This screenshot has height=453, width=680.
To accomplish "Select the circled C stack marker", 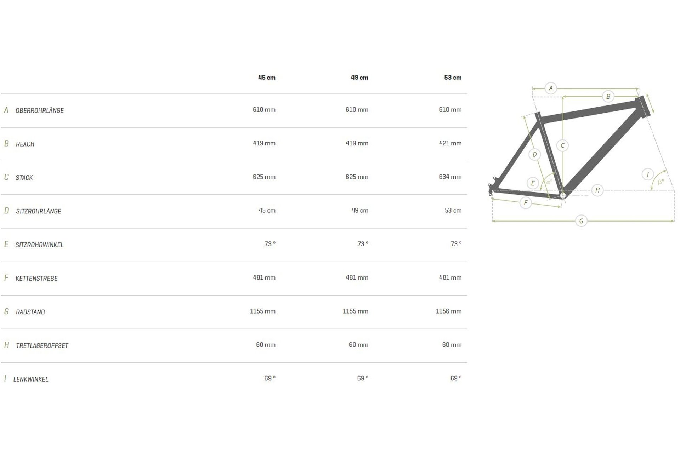I will point(562,145).
